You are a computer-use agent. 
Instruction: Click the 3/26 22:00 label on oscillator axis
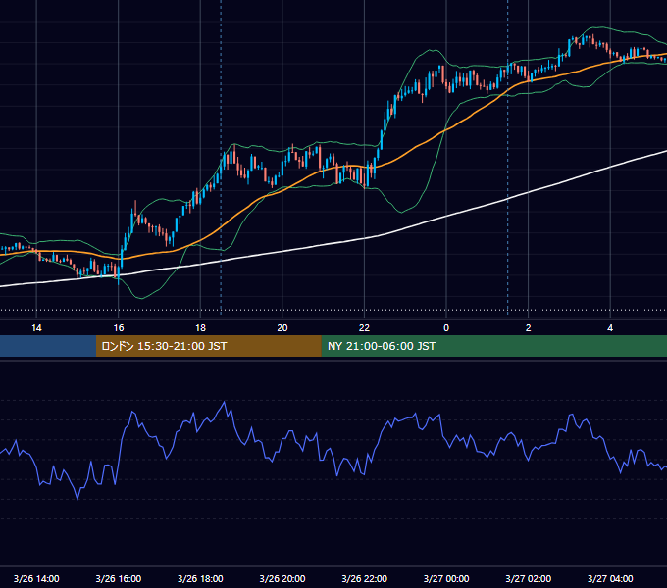(x=365, y=578)
